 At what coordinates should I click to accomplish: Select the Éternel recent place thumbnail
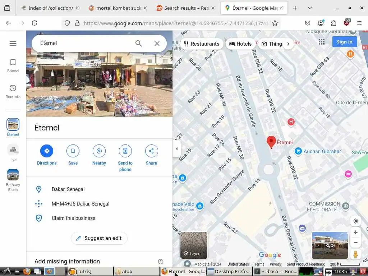(13, 124)
